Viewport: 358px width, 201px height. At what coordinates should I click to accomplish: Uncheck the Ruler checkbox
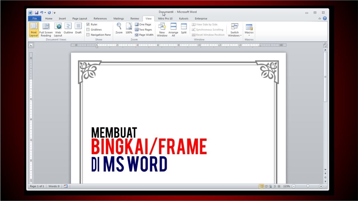coord(88,25)
